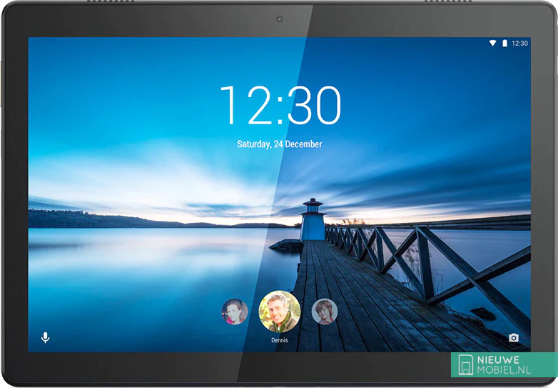Viewport: 558px width, 388px height.
Task: Select the Dennis user profile picture
Action: [279, 312]
